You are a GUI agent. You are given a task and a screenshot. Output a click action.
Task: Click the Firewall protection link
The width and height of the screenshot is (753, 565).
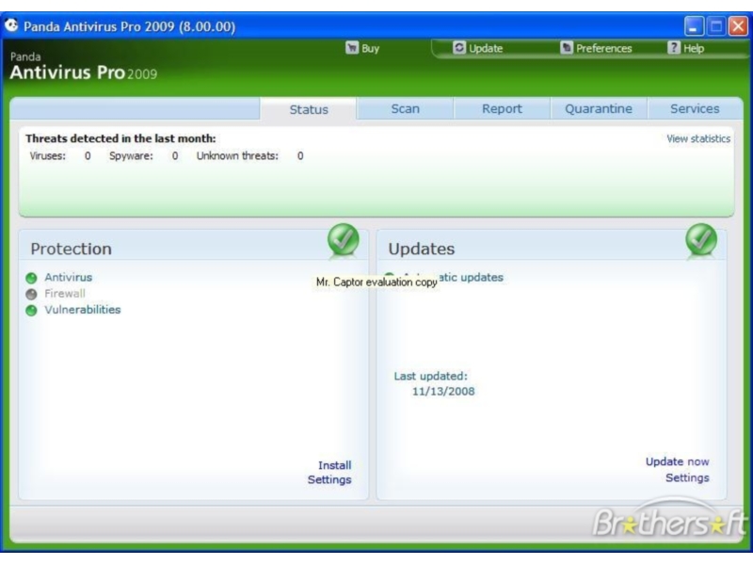(x=65, y=293)
